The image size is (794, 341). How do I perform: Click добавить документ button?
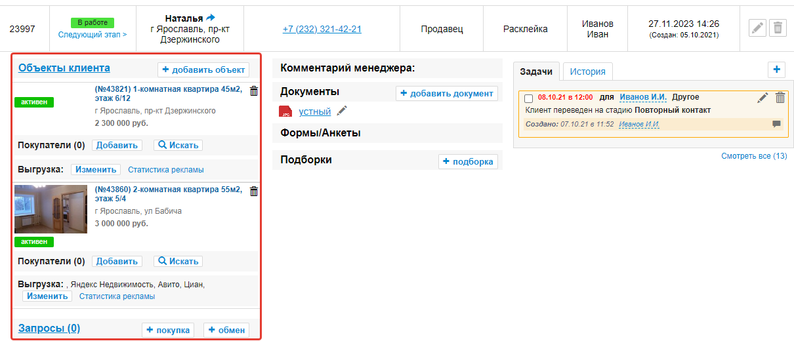446,93
